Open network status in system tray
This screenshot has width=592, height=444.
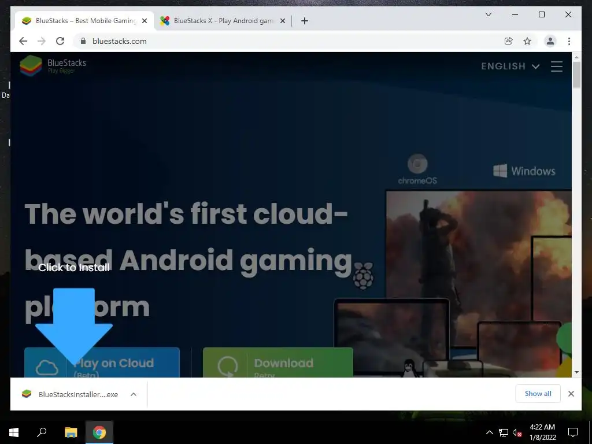click(x=504, y=432)
